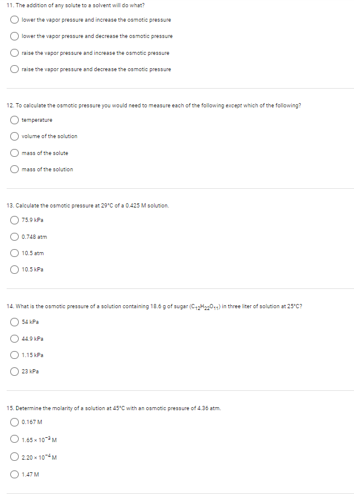Choose "2.20 × 10⁻⁴ M" for question 15
This screenshot has height=494, width=354.
[13, 457]
